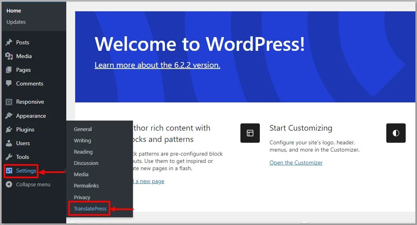417x225 pixels.
Task: Select TranslatePress in Settings submenu
Action: (x=90, y=209)
